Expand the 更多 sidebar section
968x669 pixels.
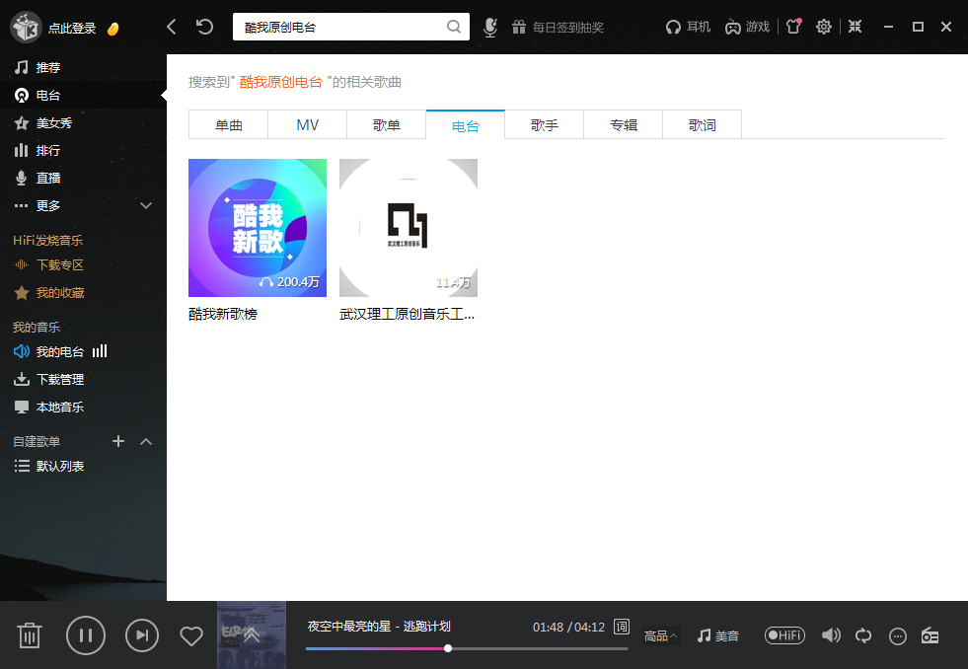tap(145, 205)
